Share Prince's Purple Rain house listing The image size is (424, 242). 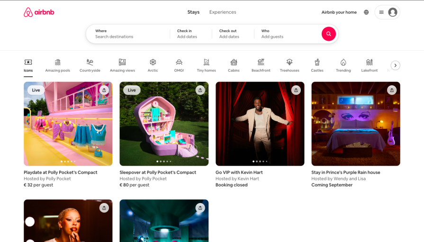tap(392, 90)
